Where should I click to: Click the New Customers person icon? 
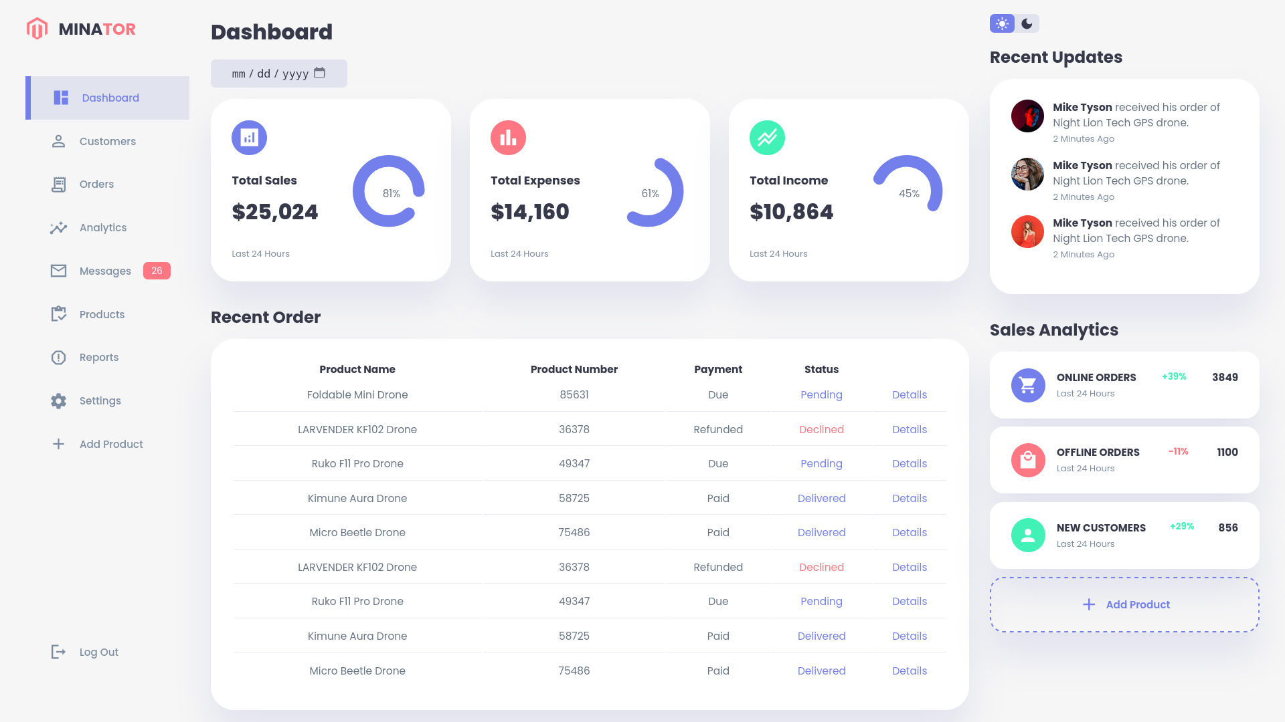(1028, 535)
